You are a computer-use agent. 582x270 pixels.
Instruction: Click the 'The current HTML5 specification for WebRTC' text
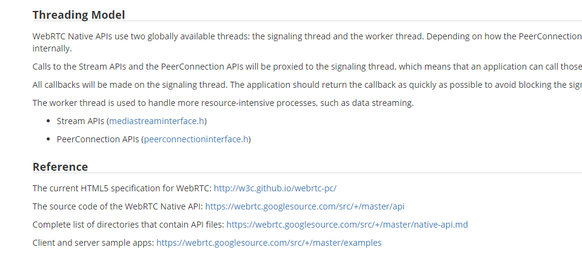point(122,188)
